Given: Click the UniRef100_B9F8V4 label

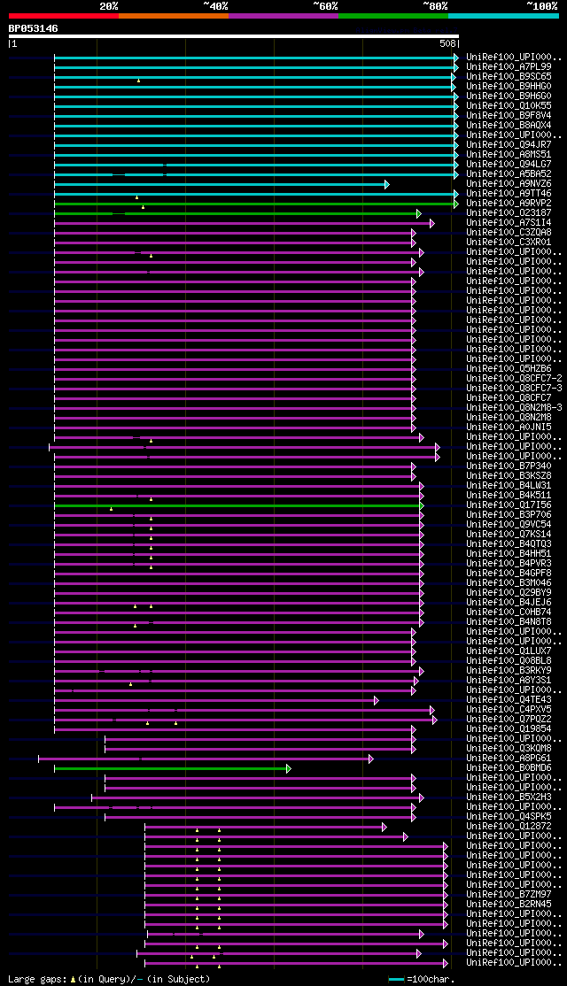Looking at the screenshot, I should click(509, 116).
